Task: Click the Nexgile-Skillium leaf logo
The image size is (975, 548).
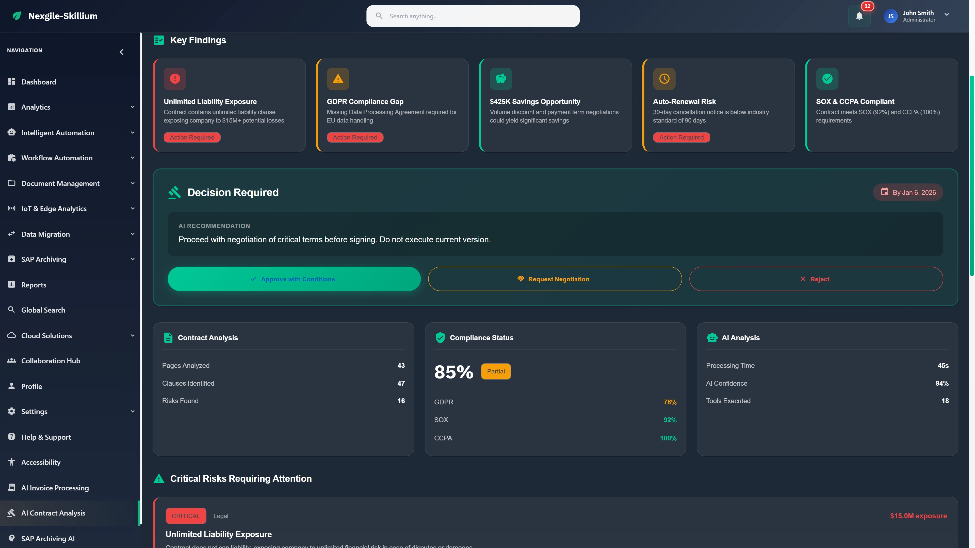Action: coord(17,16)
